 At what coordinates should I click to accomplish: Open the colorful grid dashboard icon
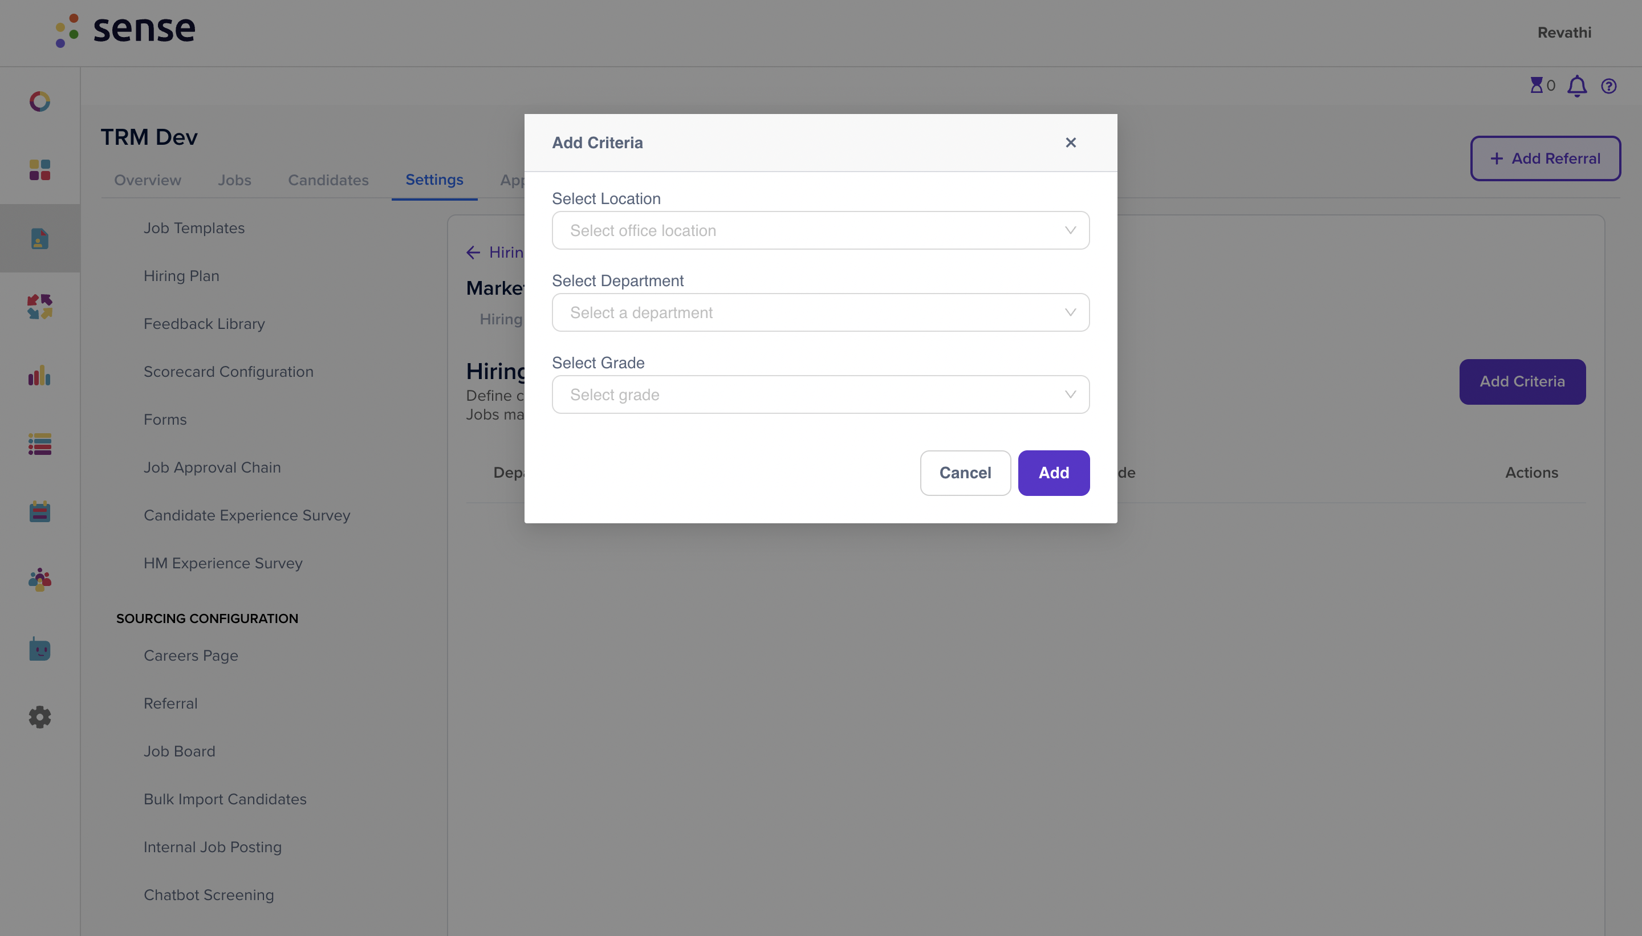tap(40, 170)
